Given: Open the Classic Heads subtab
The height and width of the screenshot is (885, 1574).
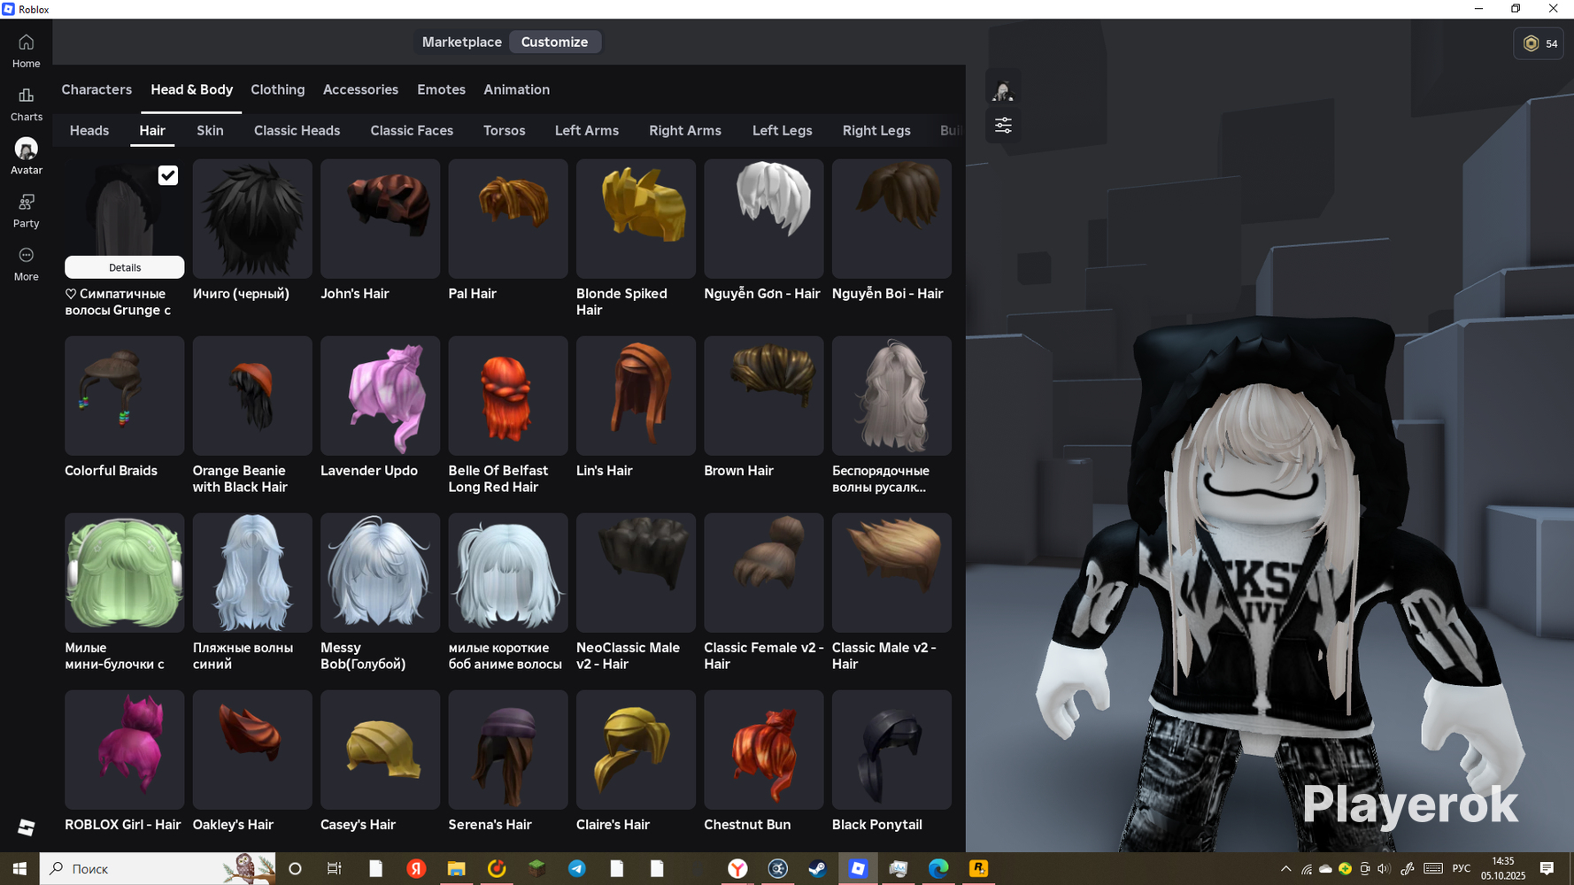Looking at the screenshot, I should click(297, 130).
